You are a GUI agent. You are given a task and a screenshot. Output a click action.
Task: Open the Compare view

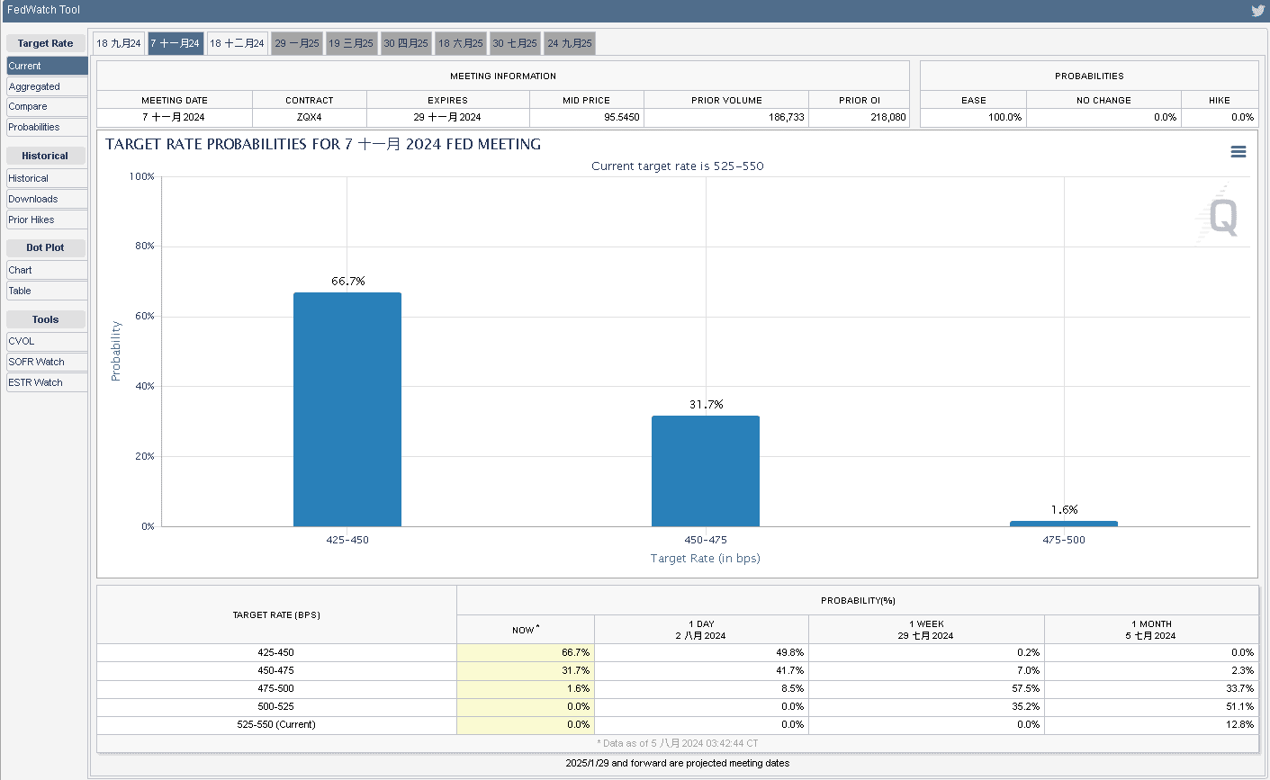click(47, 106)
